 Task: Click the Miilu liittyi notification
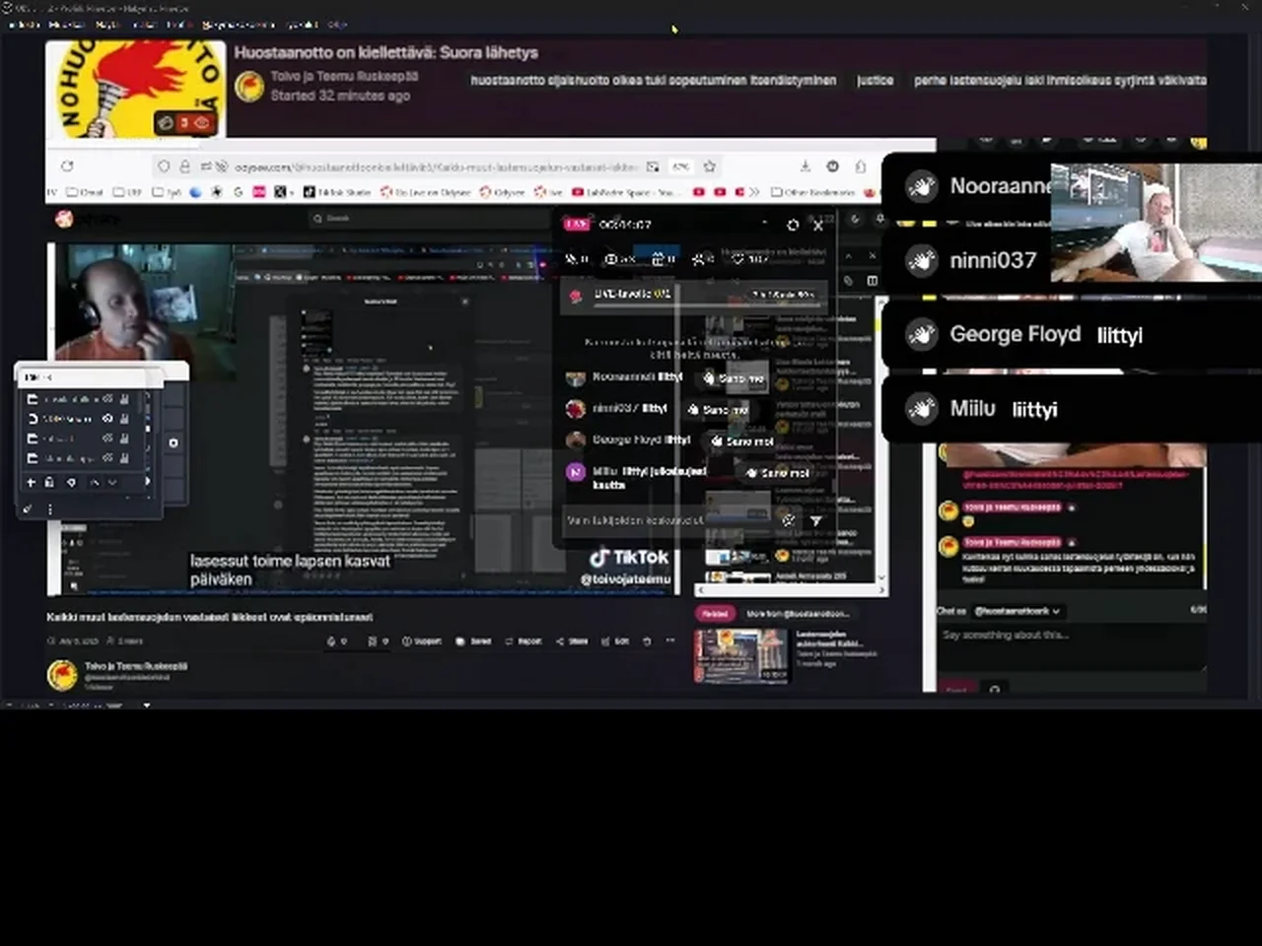point(1072,409)
